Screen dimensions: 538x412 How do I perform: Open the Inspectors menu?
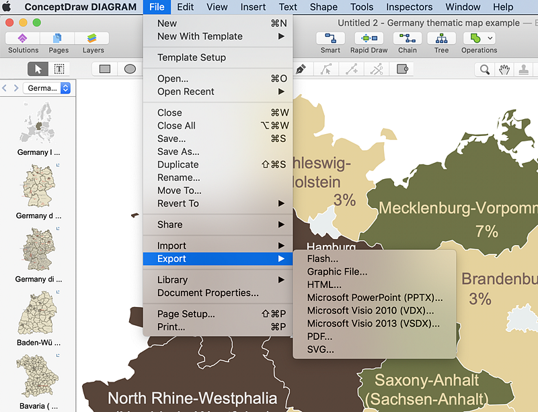[x=410, y=7]
